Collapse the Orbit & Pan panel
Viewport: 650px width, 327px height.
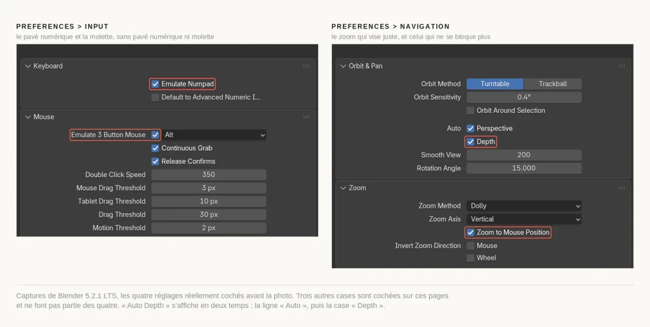(343, 67)
